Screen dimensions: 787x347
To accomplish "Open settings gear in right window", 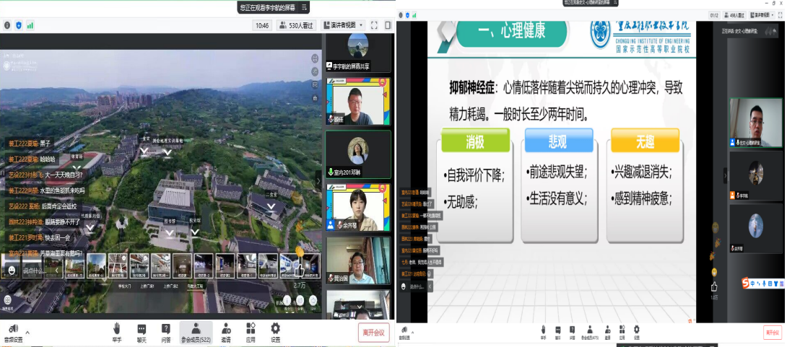I will [636, 332].
